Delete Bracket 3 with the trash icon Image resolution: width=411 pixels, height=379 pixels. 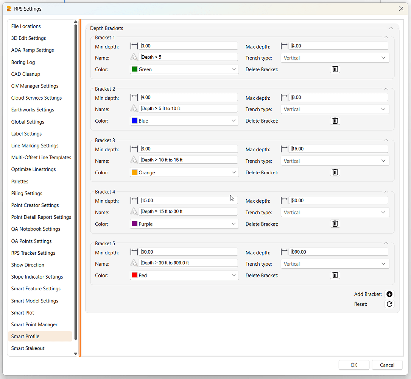(335, 172)
